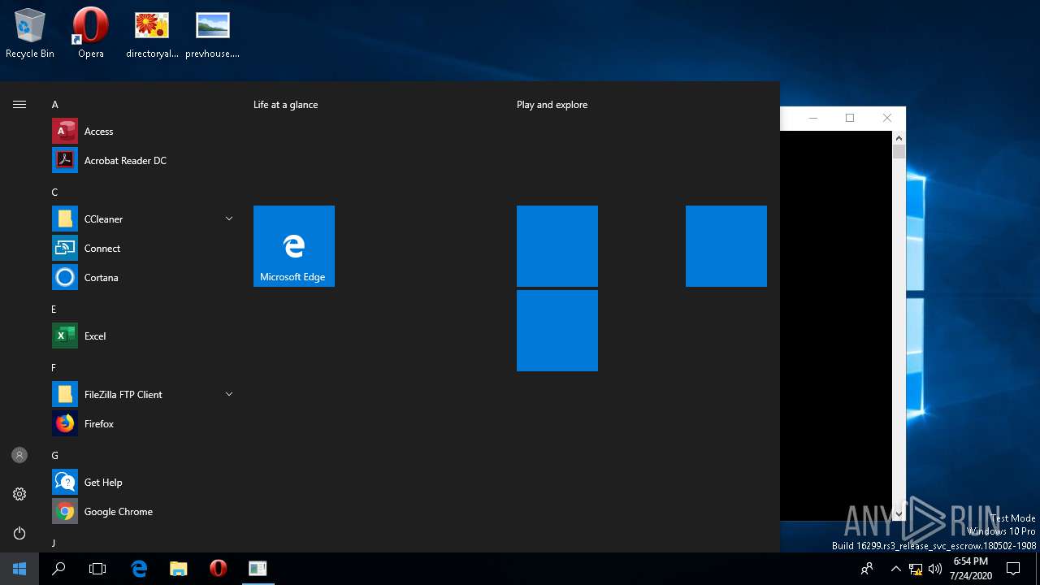Viewport: 1040px width, 585px height.
Task: Click the letter E group header
Action: point(54,310)
